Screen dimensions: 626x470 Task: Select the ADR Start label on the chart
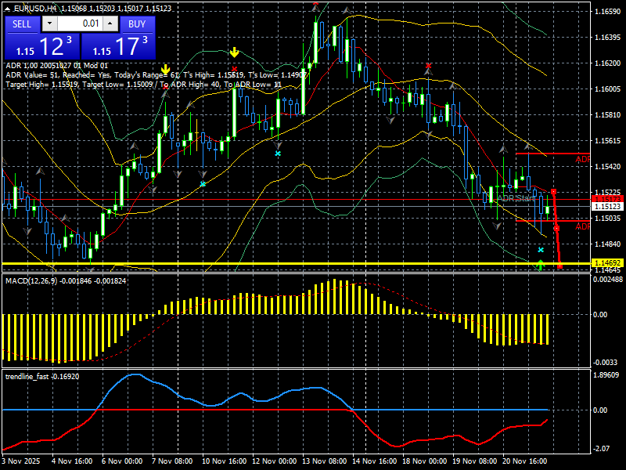pyautogui.click(x=515, y=198)
